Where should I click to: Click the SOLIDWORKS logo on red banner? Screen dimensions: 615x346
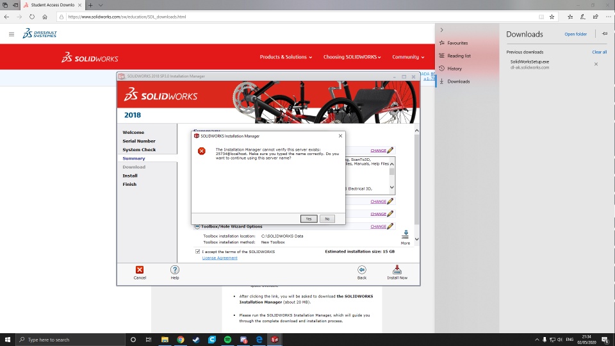pyautogui.click(x=90, y=58)
